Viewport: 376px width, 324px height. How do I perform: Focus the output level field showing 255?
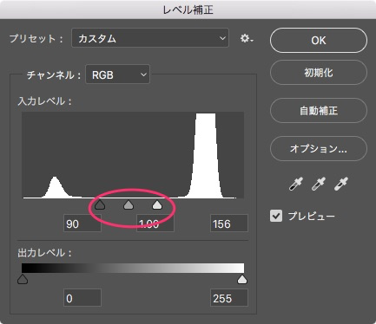[x=229, y=298]
